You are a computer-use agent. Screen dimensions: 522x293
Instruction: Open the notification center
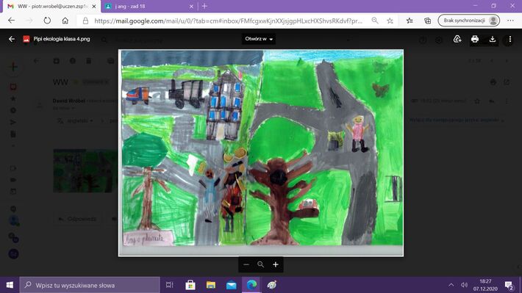coord(509,285)
